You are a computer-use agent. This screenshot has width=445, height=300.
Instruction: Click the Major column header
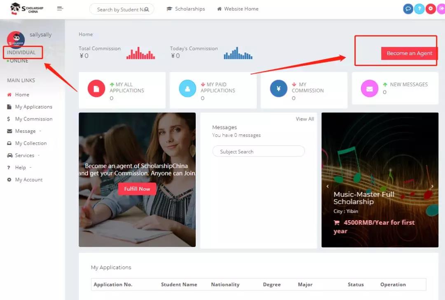tap(305, 284)
